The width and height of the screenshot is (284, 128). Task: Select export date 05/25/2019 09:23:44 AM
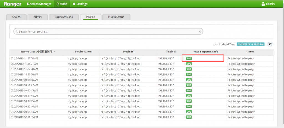click(x=24, y=106)
